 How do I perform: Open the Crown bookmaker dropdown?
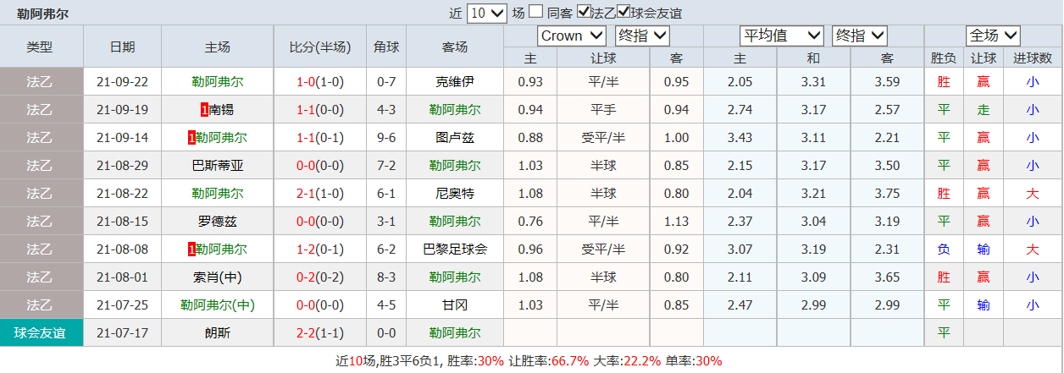point(572,36)
